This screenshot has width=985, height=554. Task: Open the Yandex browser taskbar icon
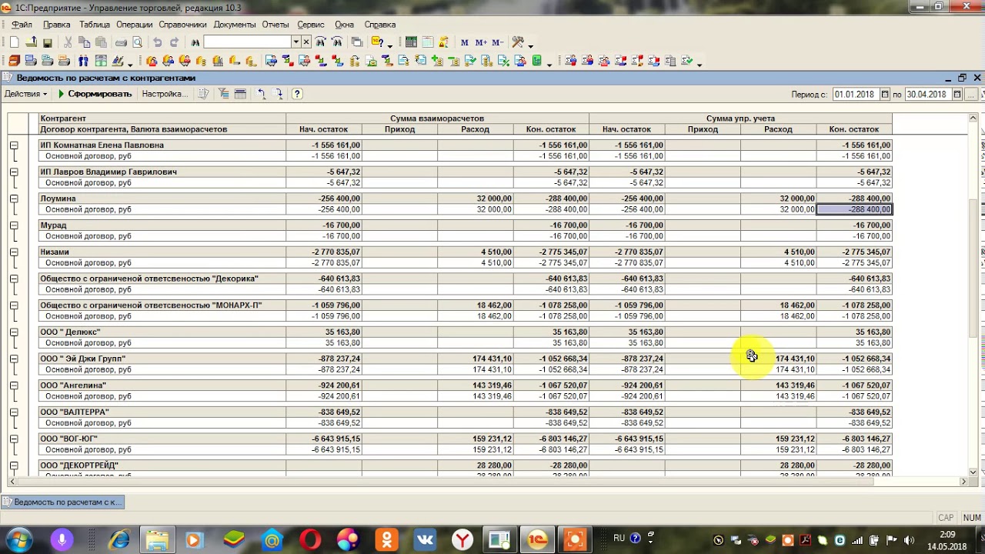point(462,540)
